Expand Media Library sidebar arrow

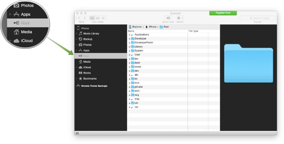click(x=77, y=33)
